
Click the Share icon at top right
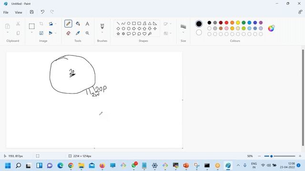pyautogui.click(x=300, y=12)
